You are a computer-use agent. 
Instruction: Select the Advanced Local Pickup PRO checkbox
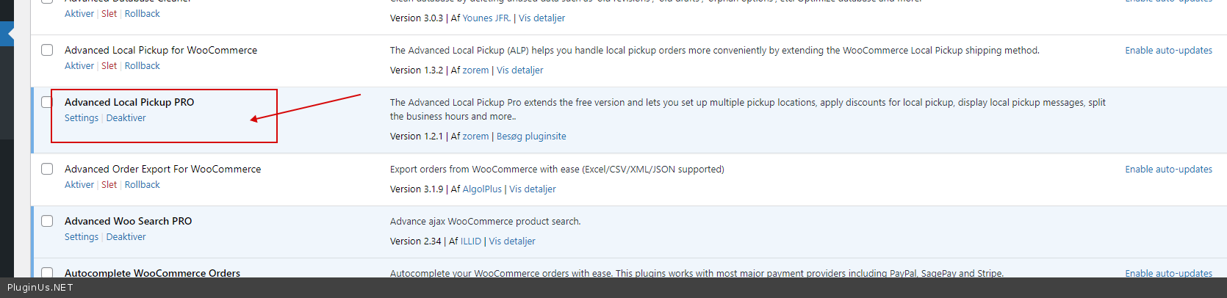[x=47, y=102]
